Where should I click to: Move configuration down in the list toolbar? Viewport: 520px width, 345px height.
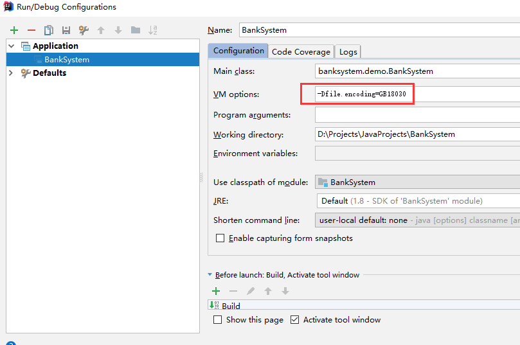(x=118, y=30)
